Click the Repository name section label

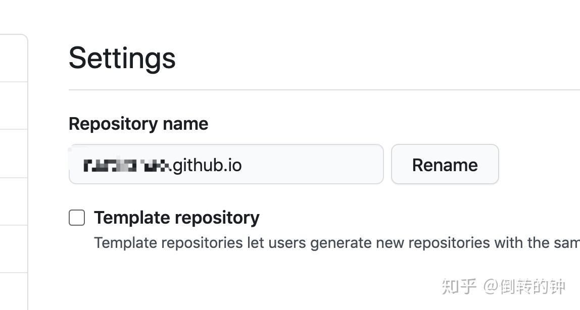(138, 124)
